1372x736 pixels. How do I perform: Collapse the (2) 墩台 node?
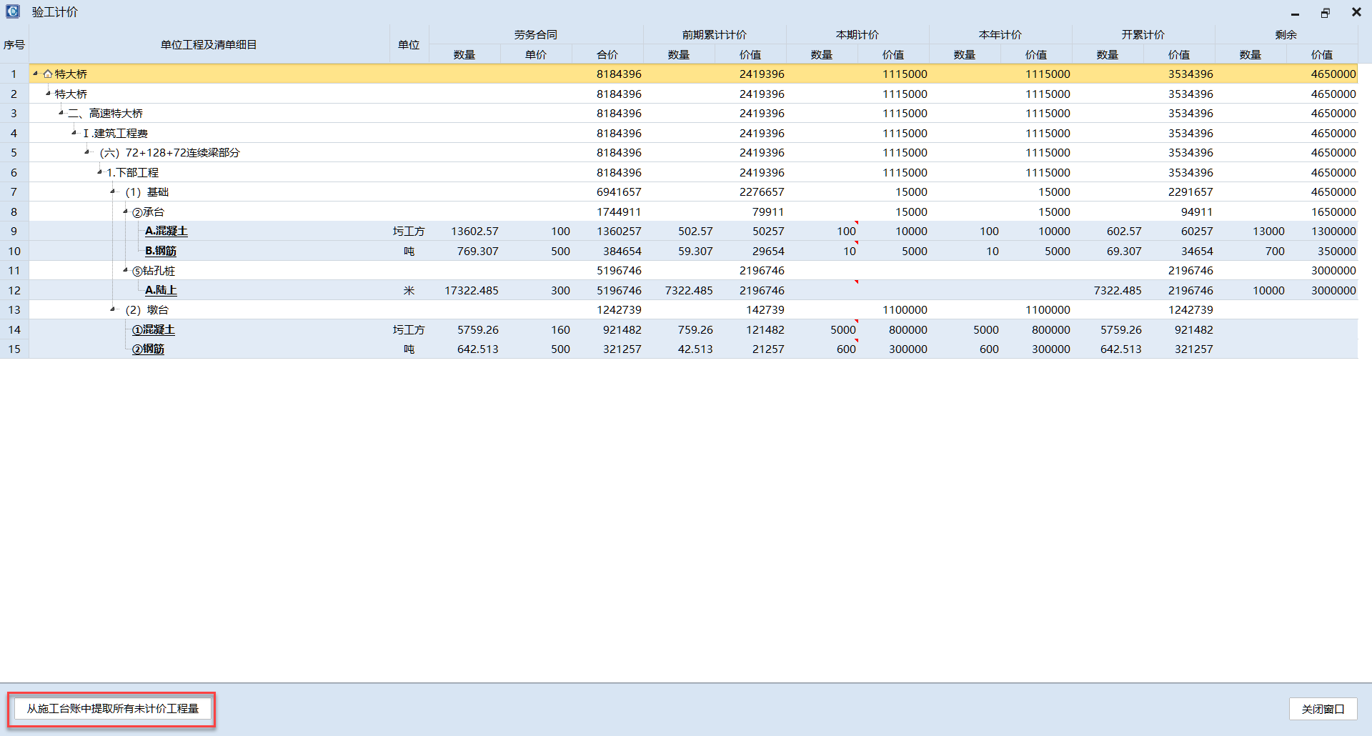pyautogui.click(x=113, y=309)
